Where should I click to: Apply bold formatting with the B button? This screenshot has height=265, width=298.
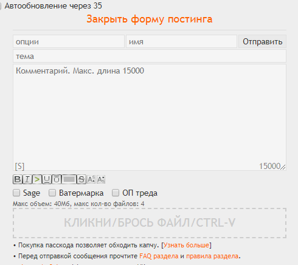[x=18, y=179]
